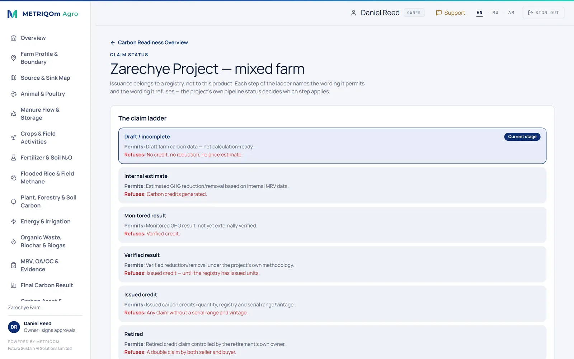The image size is (574, 359).
Task: Click the Manure Flow recycle icon
Action: pos(14,114)
